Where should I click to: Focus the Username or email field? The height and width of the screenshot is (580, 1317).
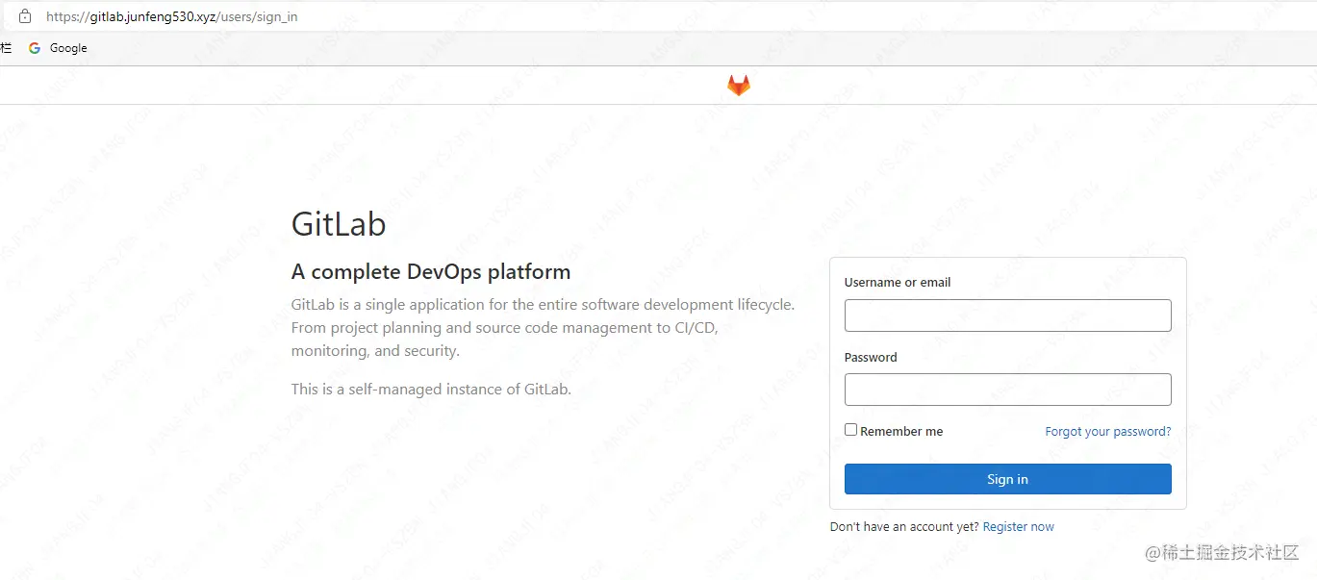(x=1007, y=315)
